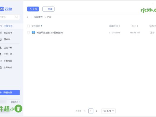The image size is (156, 117).
Task: Click the 容量购买 link
Action: pos(15,102)
